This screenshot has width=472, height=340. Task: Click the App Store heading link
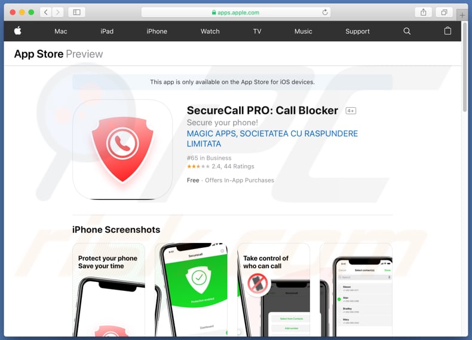[x=39, y=54]
